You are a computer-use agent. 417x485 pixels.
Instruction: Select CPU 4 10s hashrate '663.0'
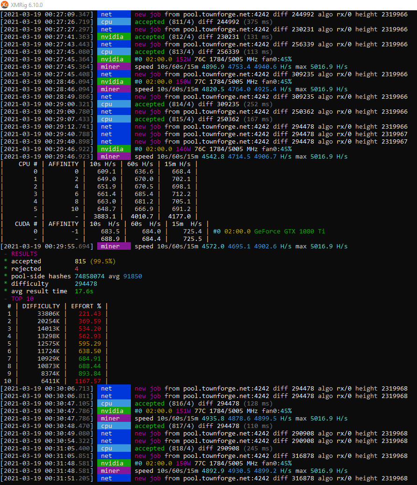click(106, 202)
